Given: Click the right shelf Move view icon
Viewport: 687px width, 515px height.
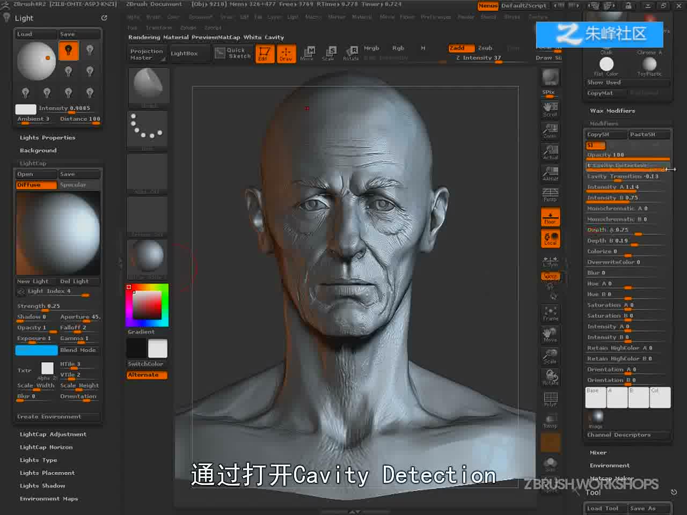Looking at the screenshot, I should point(550,335).
